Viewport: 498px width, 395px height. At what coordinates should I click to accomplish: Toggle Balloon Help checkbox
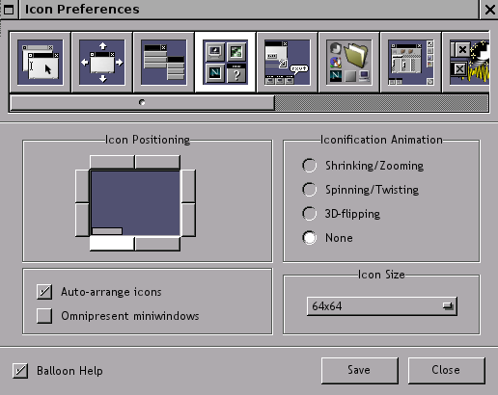click(x=20, y=371)
